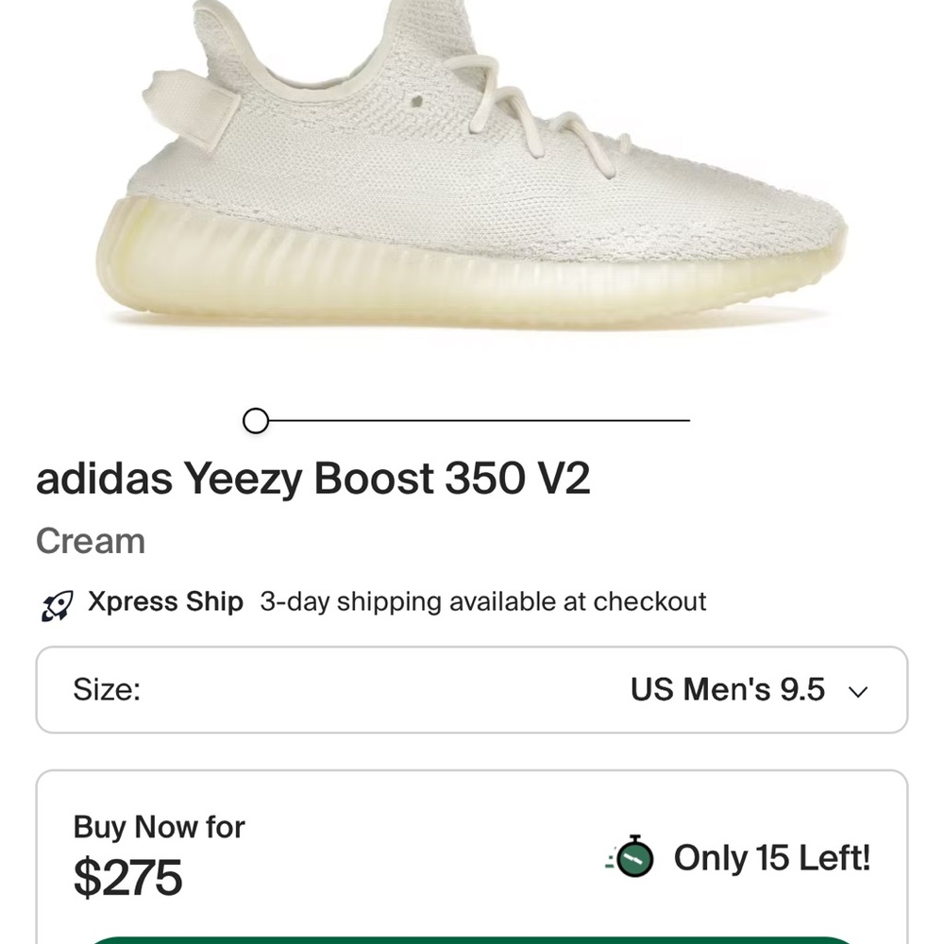Image resolution: width=944 pixels, height=944 pixels.
Task: Open the Cream colorway link
Action: 90,541
